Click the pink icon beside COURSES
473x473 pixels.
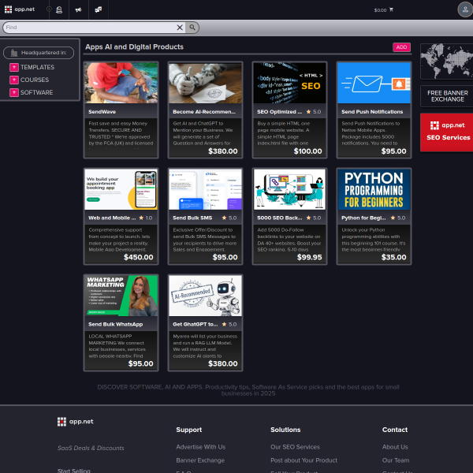point(14,80)
